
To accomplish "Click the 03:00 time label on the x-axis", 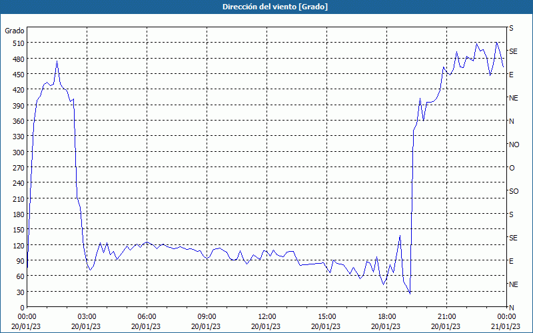I will coord(87,317).
